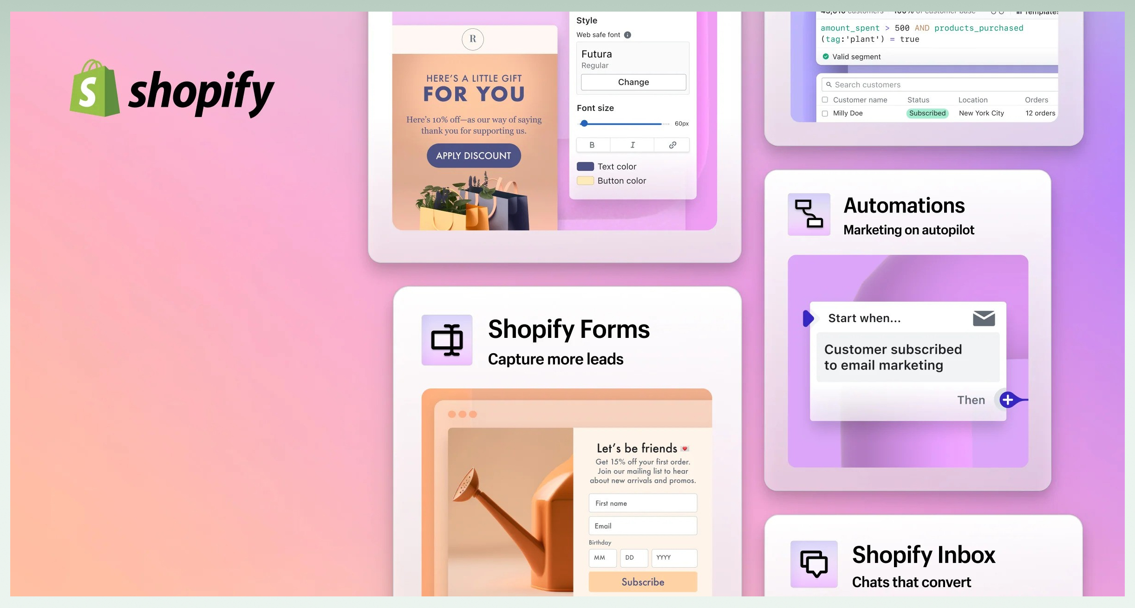1135x608 pixels.
Task: Click the Bold formatting icon
Action: [x=592, y=144]
